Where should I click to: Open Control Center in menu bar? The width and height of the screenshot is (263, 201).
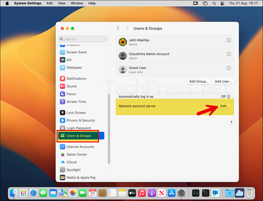point(223,3)
